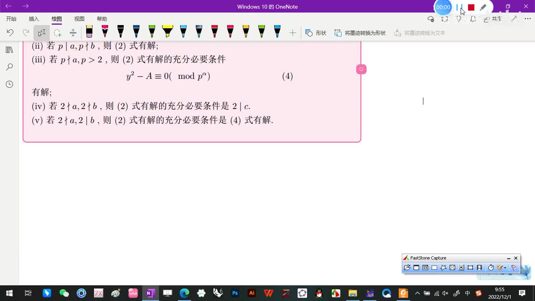Open the 形状 shapes gallery
The image size is (535, 301).
pyautogui.click(x=316, y=33)
